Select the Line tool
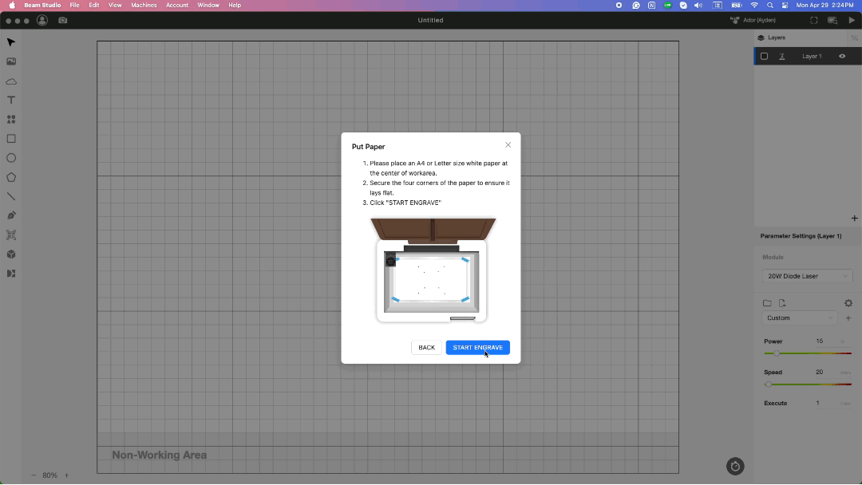The image size is (862, 485). point(11,196)
